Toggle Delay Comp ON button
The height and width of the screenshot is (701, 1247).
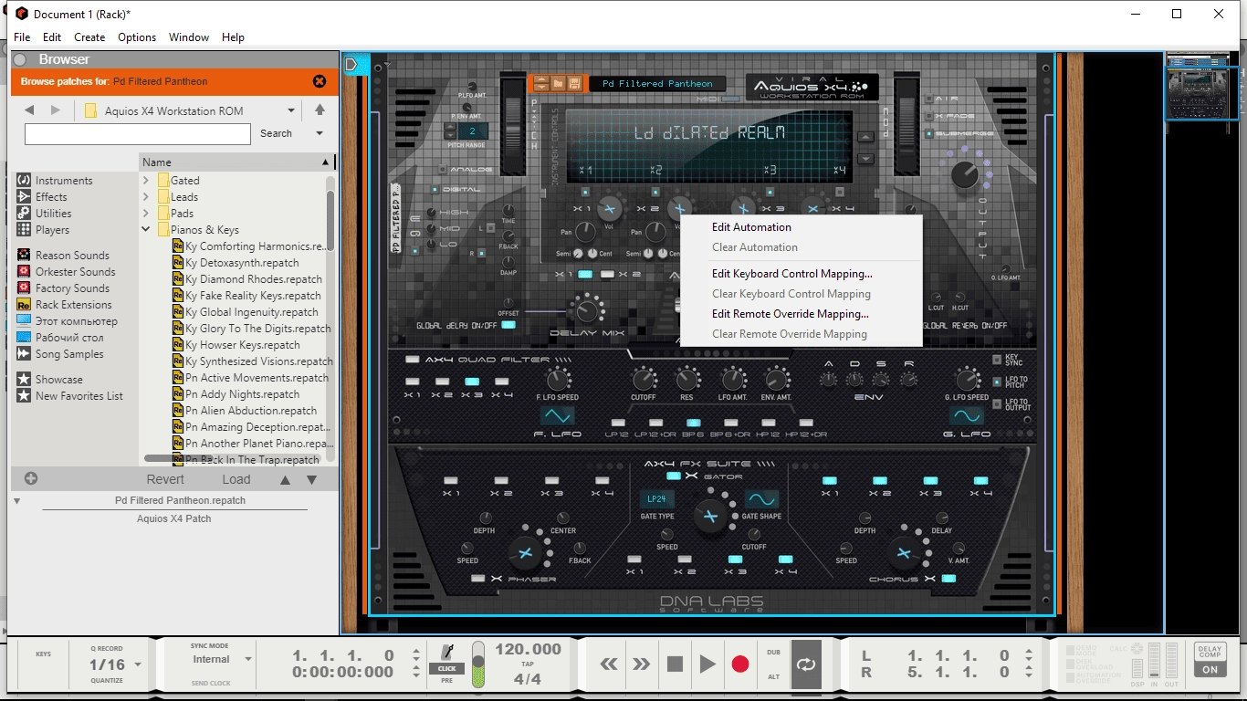[1210, 669]
